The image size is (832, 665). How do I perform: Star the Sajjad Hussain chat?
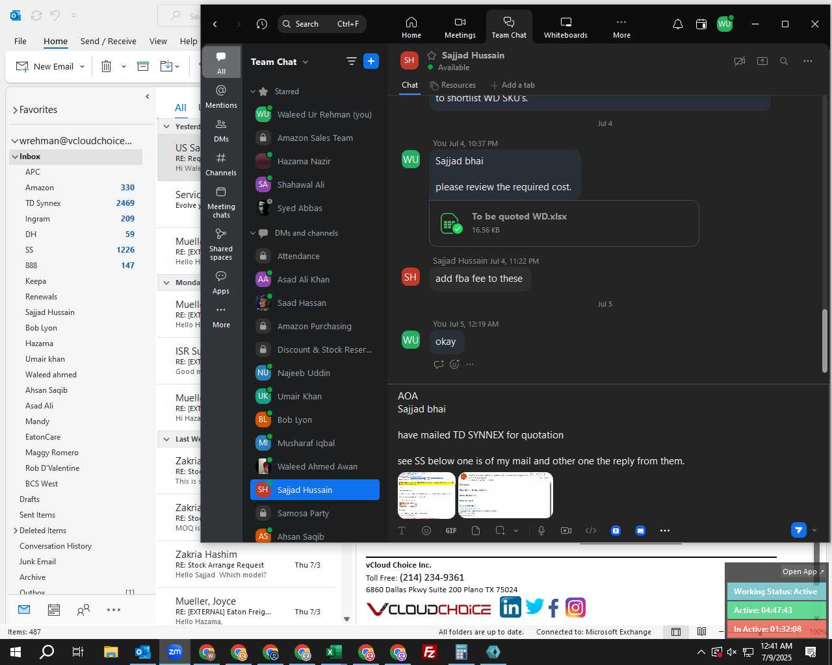tap(432, 55)
